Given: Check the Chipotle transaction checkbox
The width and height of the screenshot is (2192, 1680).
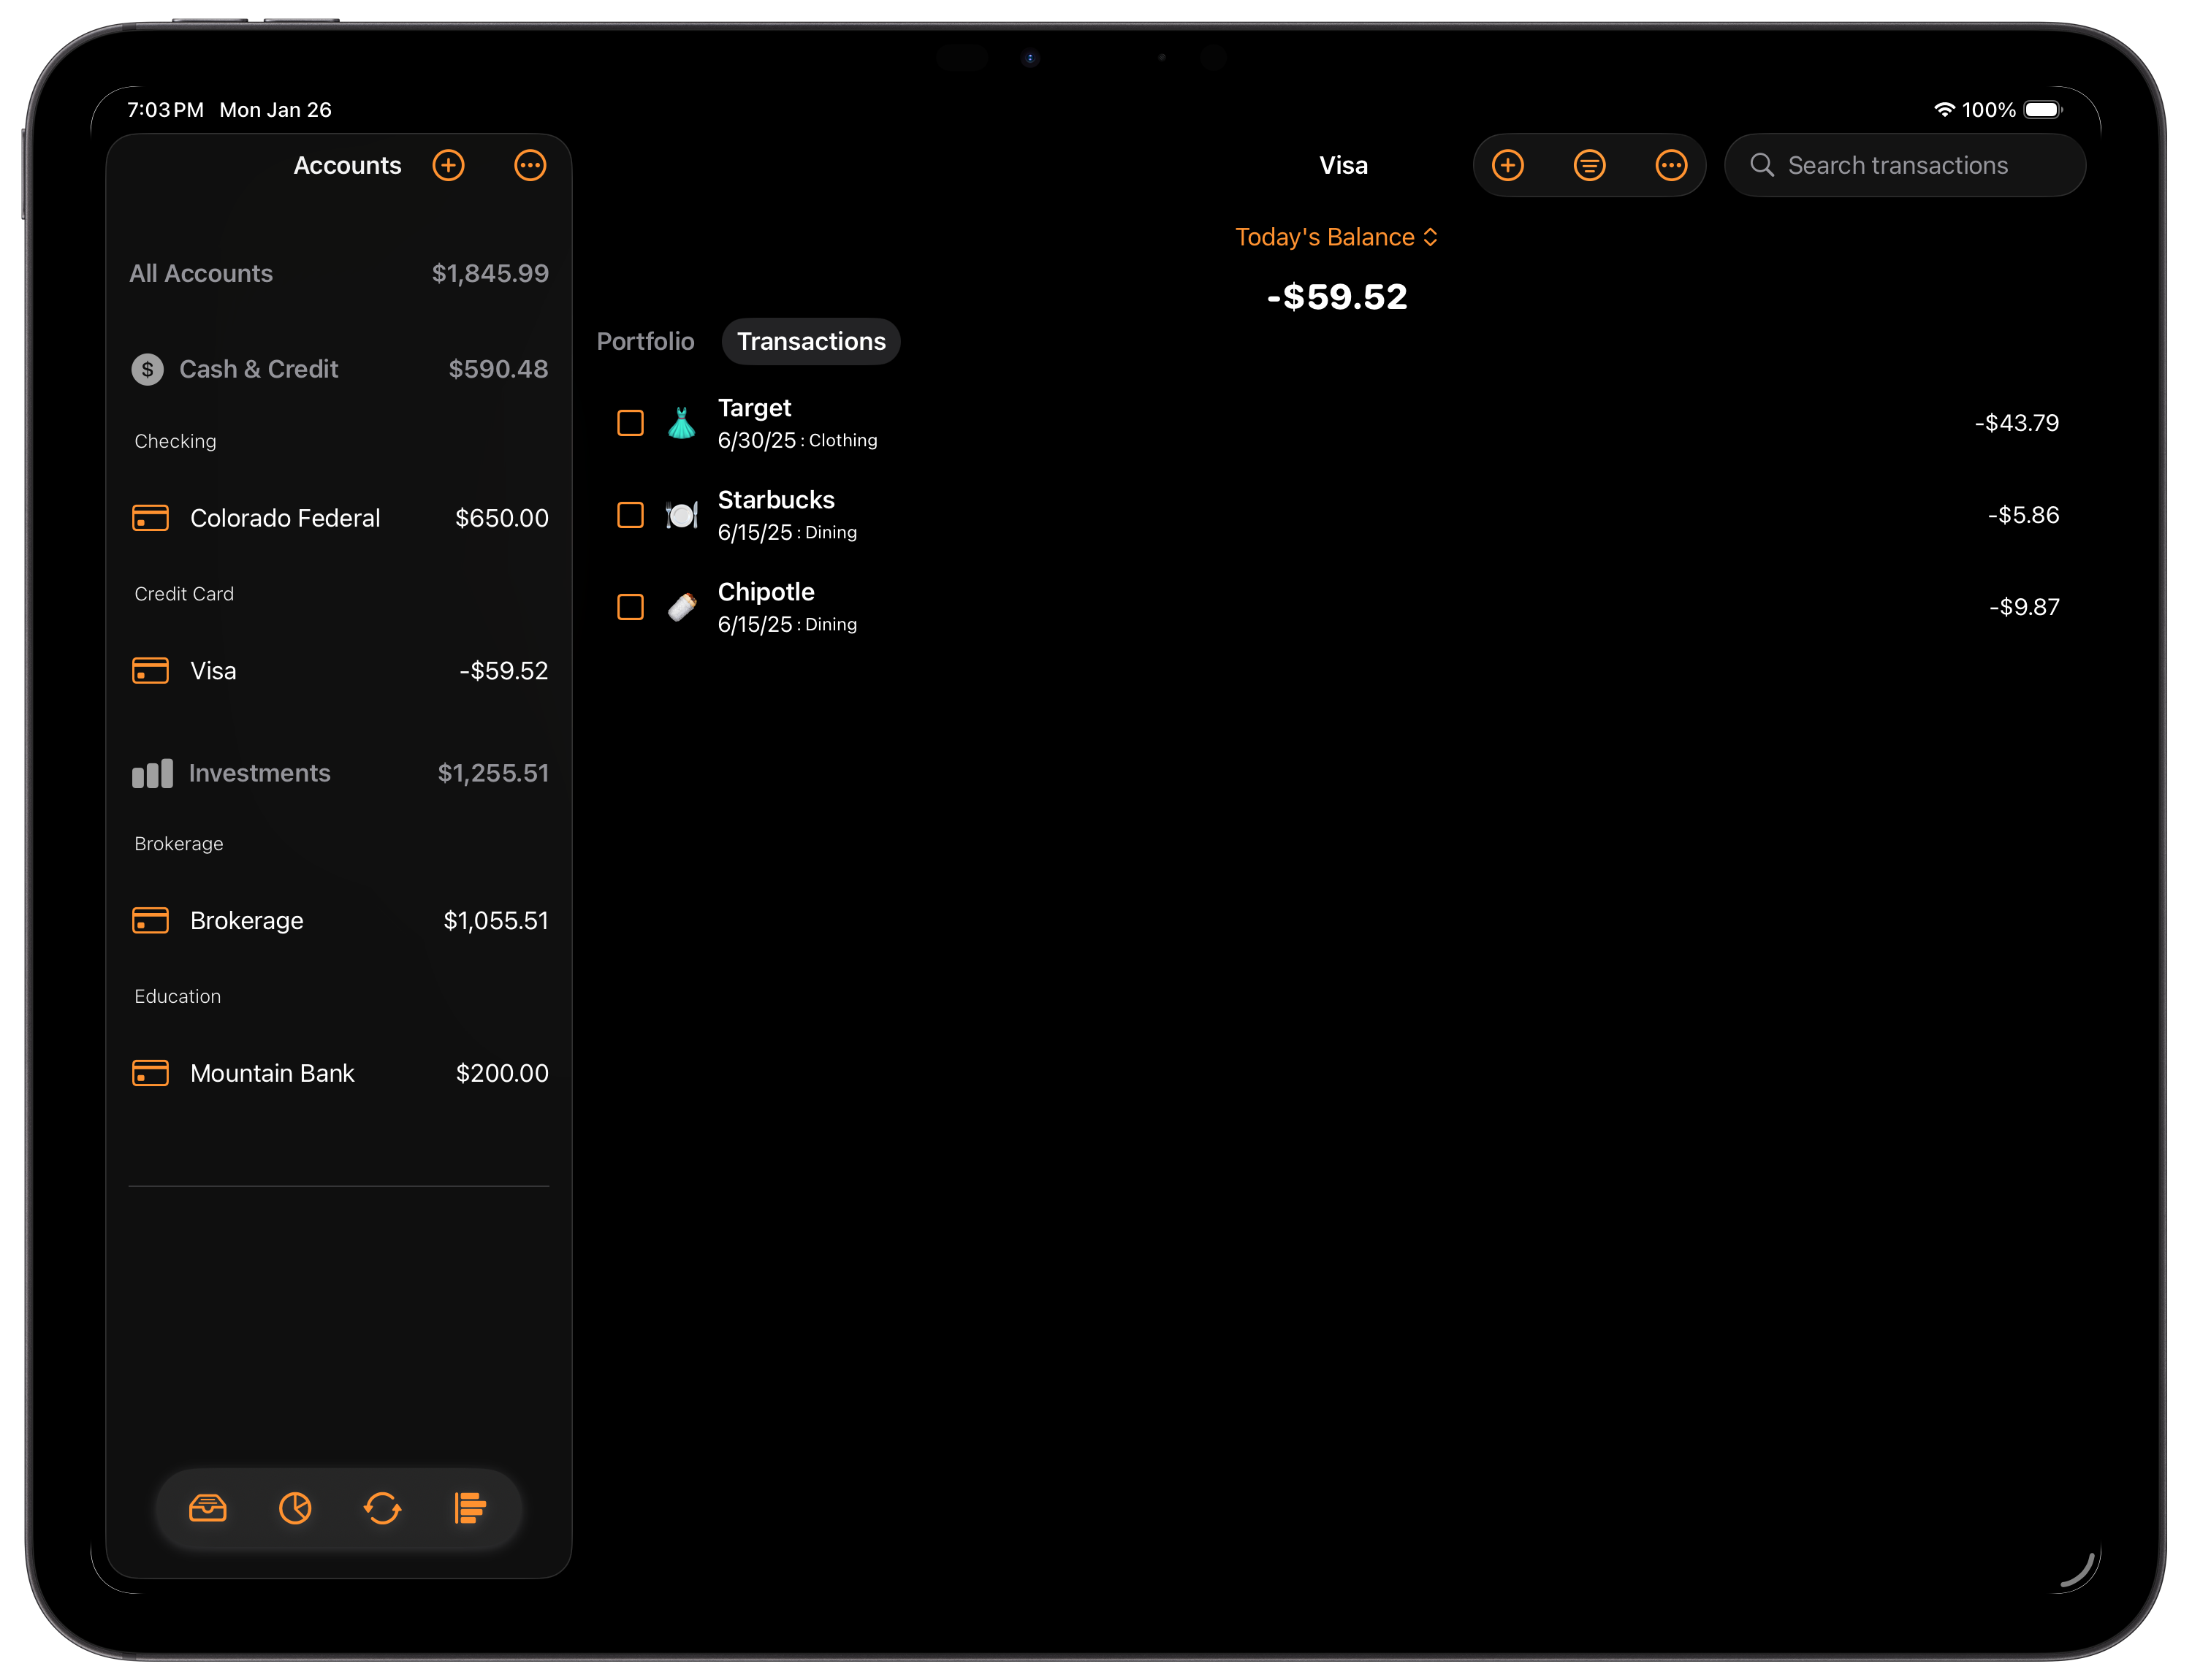Looking at the screenshot, I should tap(631, 607).
